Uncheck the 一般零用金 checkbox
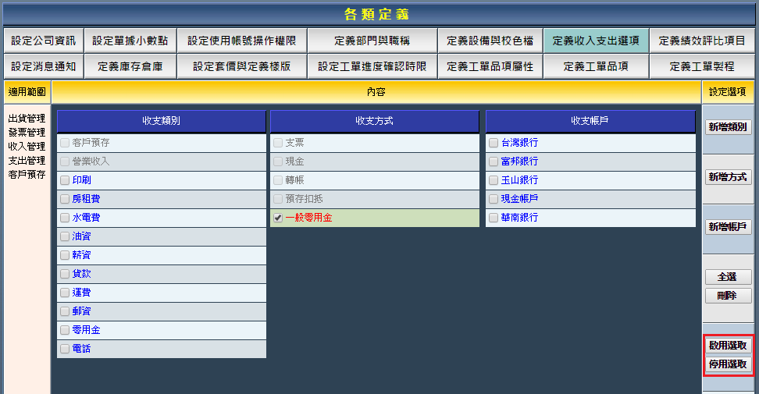The width and height of the screenshot is (759, 394). [x=278, y=218]
